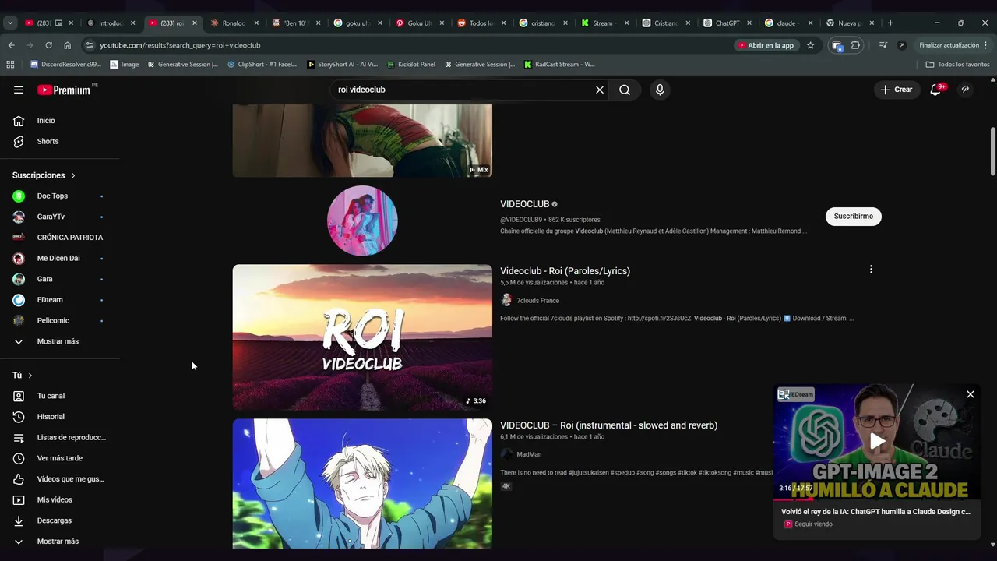Play the miniplayer video

point(877,441)
